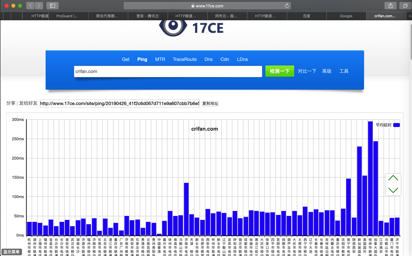Go forward with Safari forward arrow
Image resolution: width=412 pixels, height=256 pixels.
pyautogui.click(x=39, y=6)
